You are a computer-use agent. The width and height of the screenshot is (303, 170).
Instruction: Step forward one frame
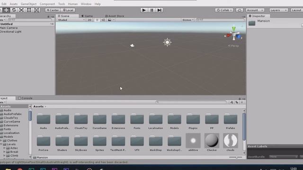[x=159, y=10]
